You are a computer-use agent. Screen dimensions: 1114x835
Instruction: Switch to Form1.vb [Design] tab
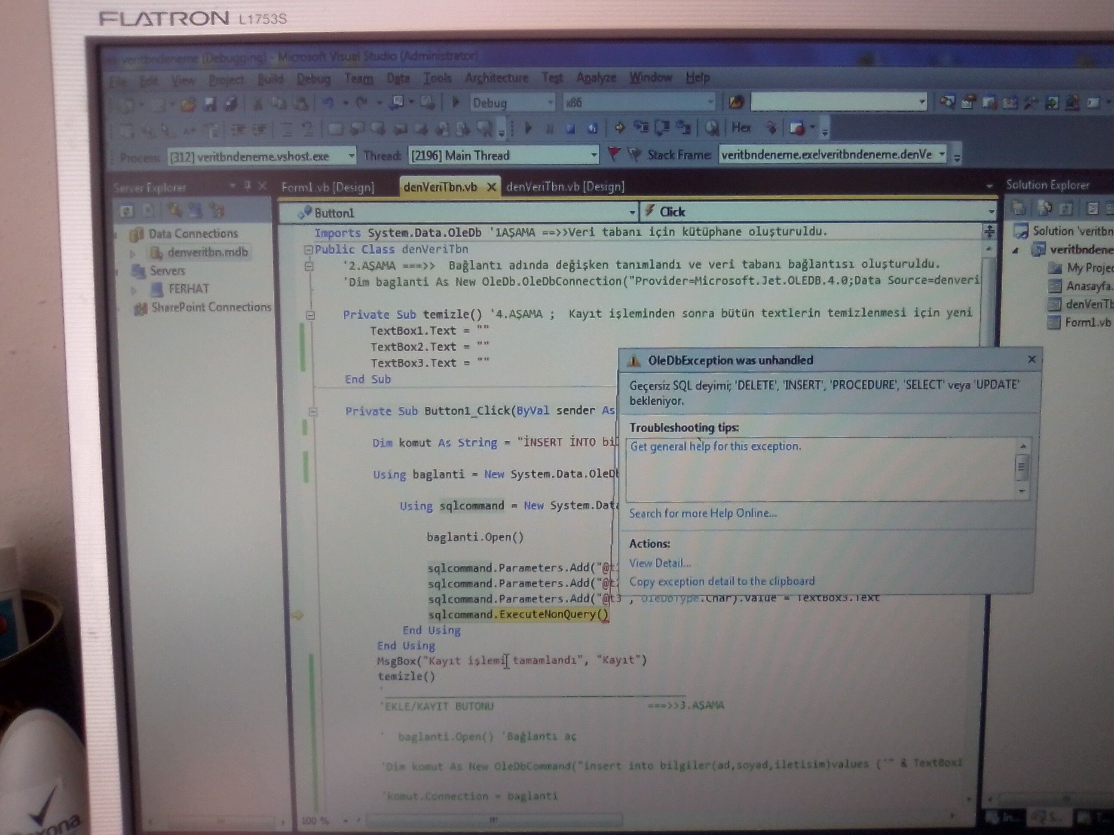328,187
